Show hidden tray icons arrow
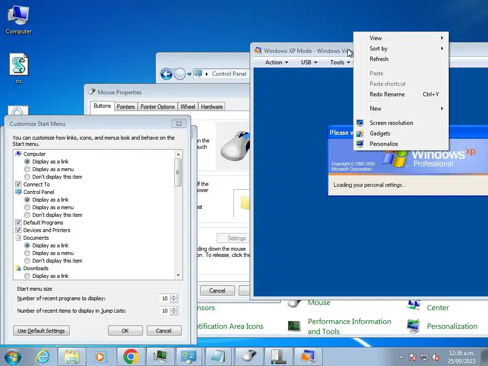 401,357
